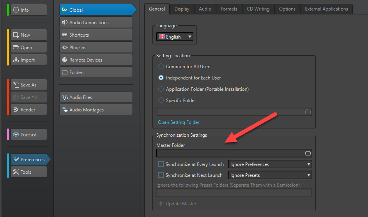Open Audio Montages preferences icon
368x217 pixels.
pos(65,110)
